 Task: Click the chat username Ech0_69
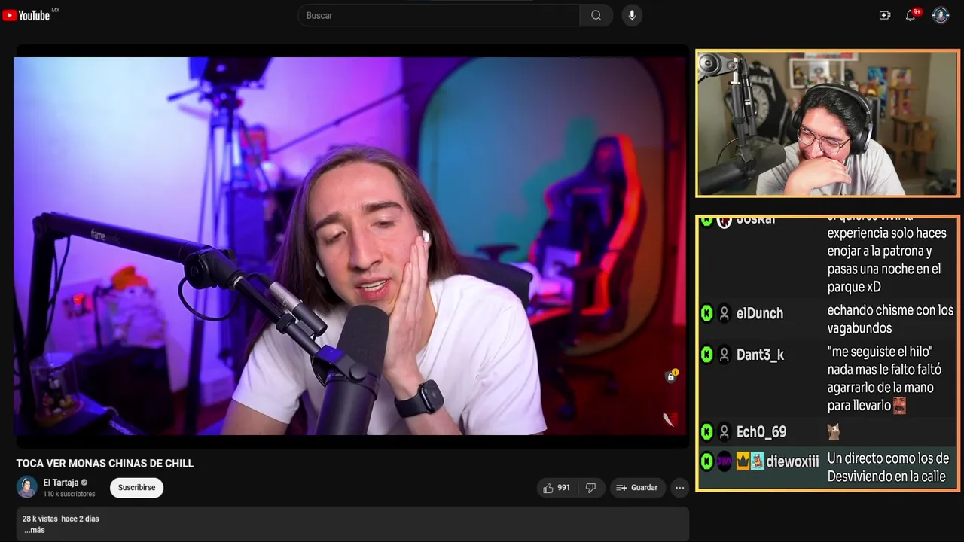761,431
